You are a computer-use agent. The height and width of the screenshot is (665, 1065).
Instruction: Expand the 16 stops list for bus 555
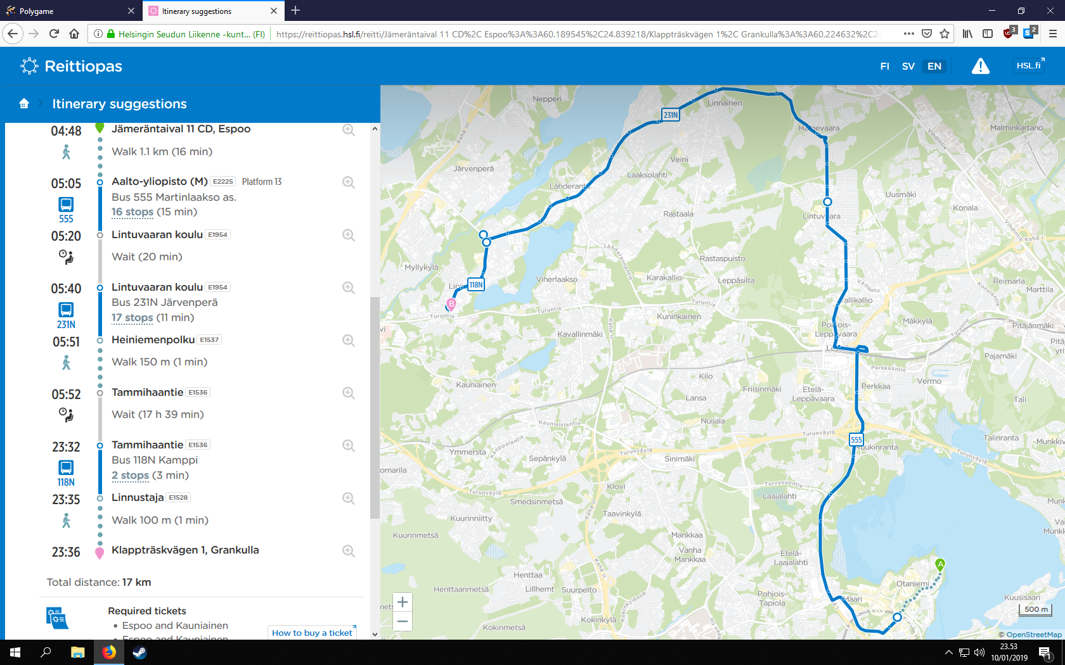[x=132, y=212]
